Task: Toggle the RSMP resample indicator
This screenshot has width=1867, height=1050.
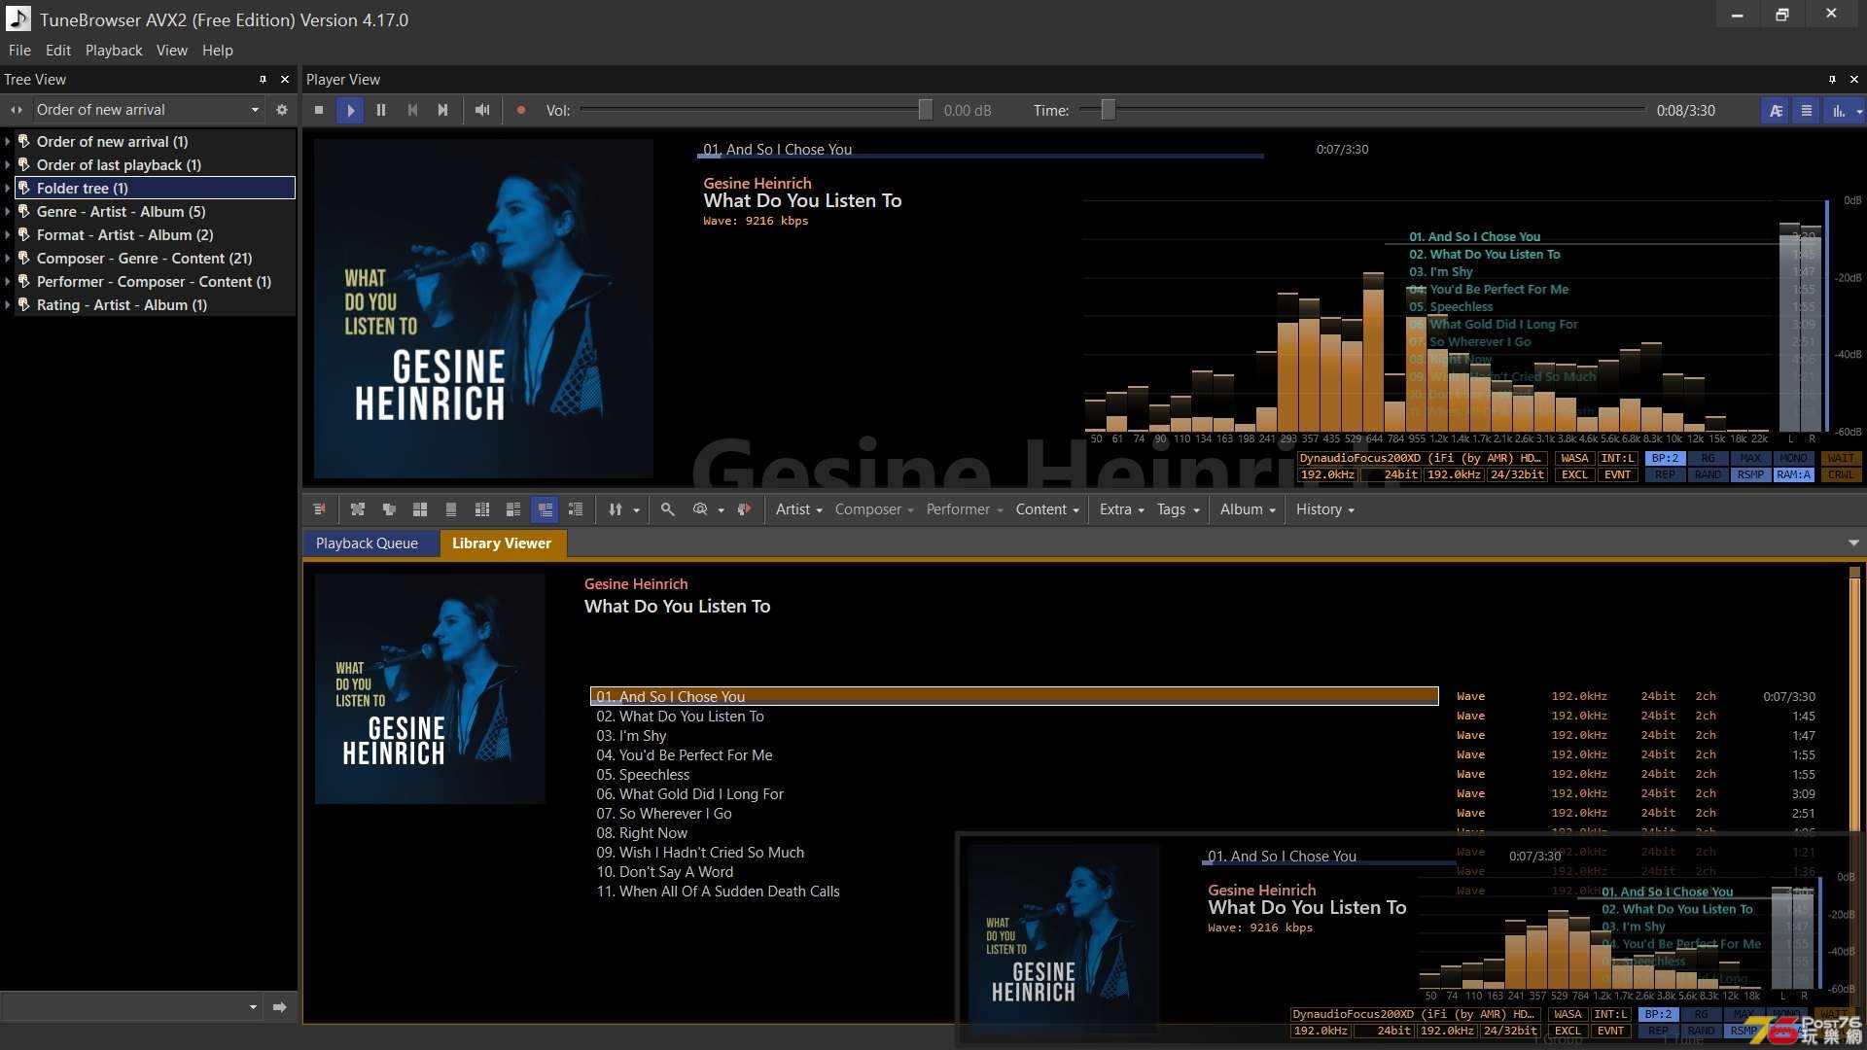Action: (1750, 474)
